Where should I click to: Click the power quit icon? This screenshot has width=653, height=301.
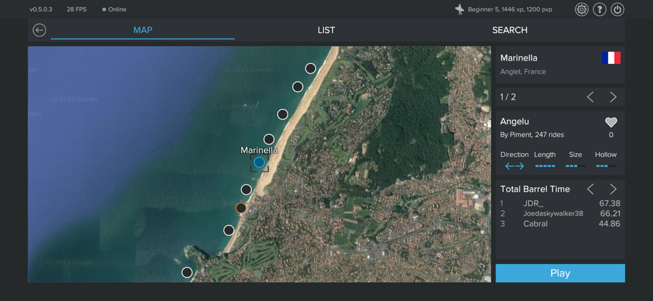pos(617,9)
